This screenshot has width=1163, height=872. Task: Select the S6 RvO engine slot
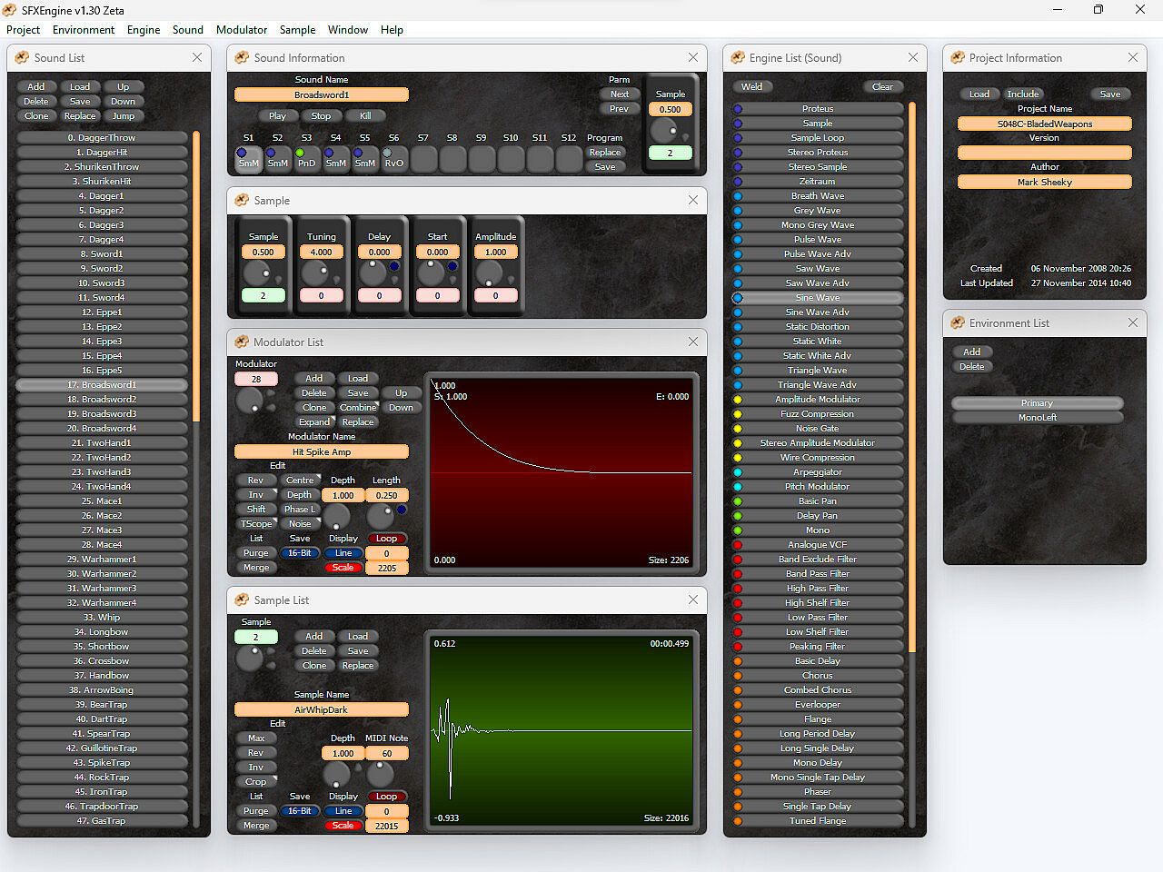coord(393,159)
